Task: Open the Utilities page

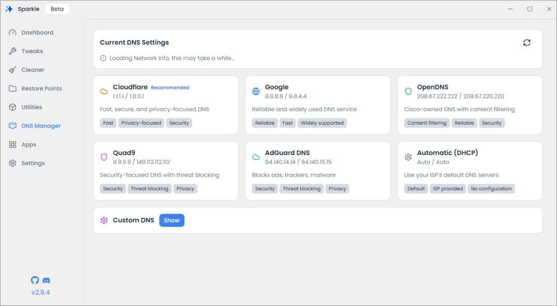Action: (31, 107)
